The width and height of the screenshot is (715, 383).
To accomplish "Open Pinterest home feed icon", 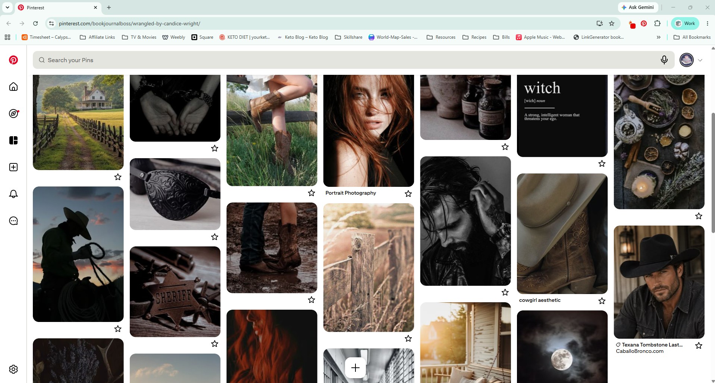I will point(13,87).
